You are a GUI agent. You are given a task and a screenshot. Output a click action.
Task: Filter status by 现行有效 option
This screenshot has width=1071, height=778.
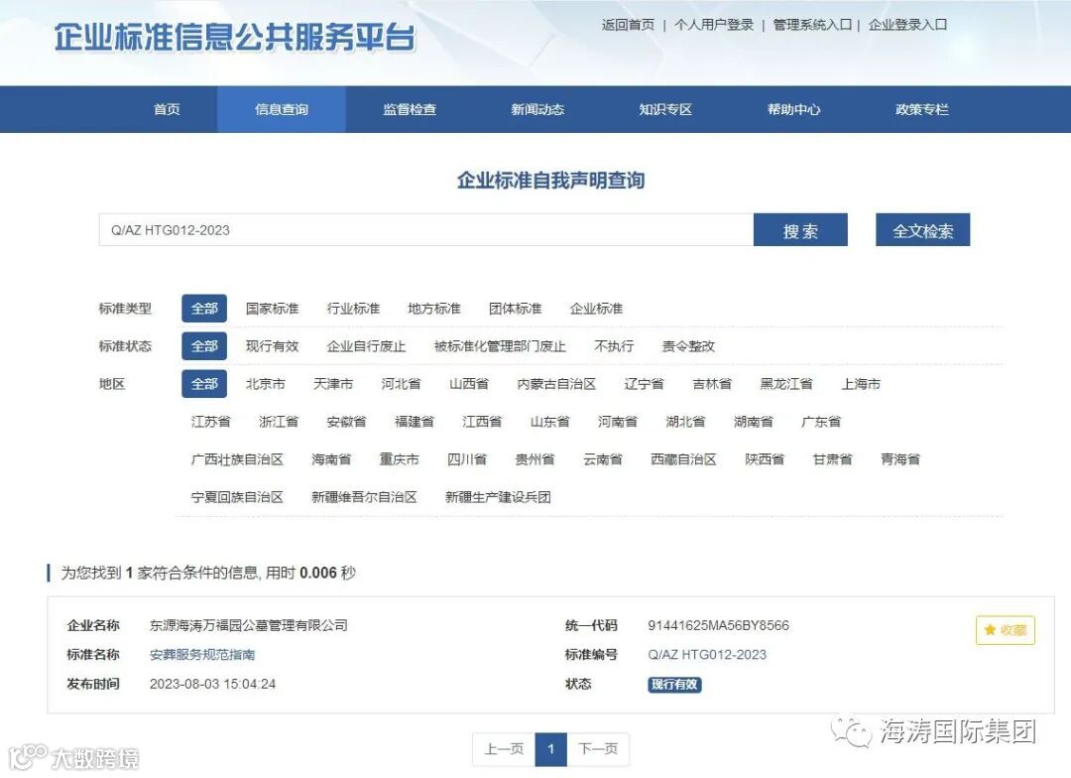click(272, 346)
